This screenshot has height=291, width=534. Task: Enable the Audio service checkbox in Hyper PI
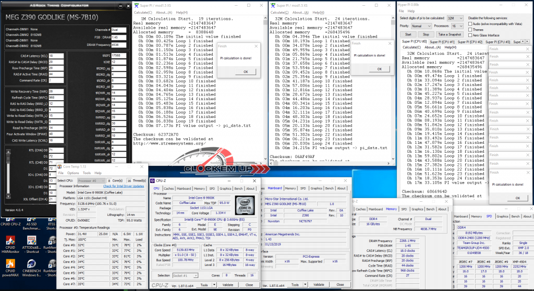pos(470,24)
